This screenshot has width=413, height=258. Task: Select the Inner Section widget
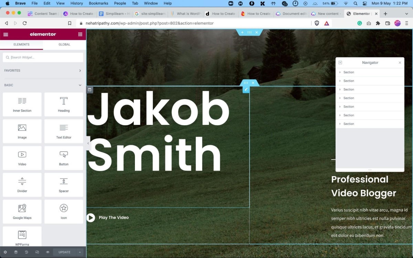22,105
